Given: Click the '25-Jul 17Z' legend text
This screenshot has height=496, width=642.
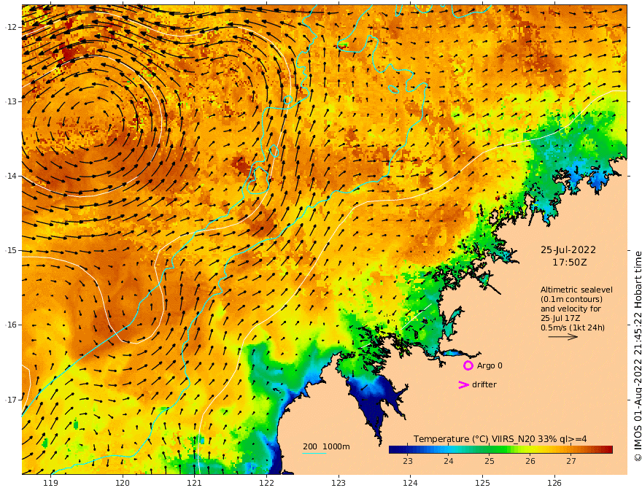Looking at the screenshot, I should pos(560,318).
